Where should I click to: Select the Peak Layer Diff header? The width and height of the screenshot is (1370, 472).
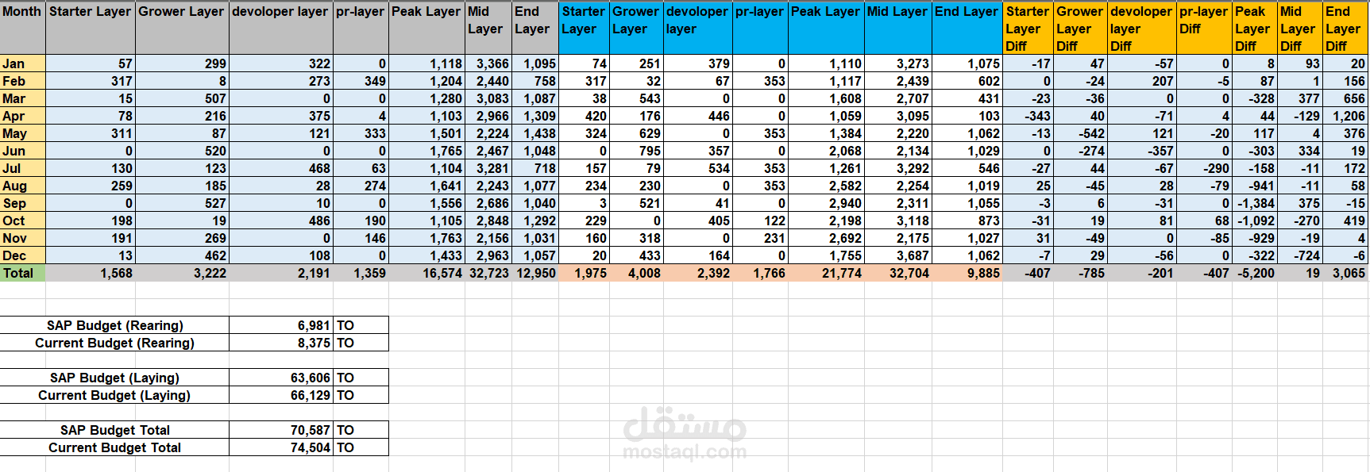pyautogui.click(x=1255, y=29)
